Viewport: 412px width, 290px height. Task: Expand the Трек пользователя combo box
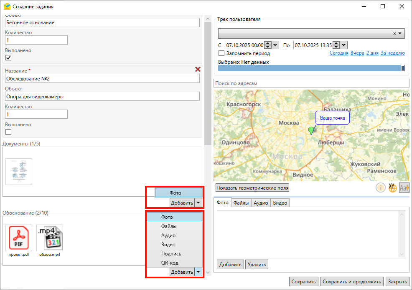(x=400, y=34)
